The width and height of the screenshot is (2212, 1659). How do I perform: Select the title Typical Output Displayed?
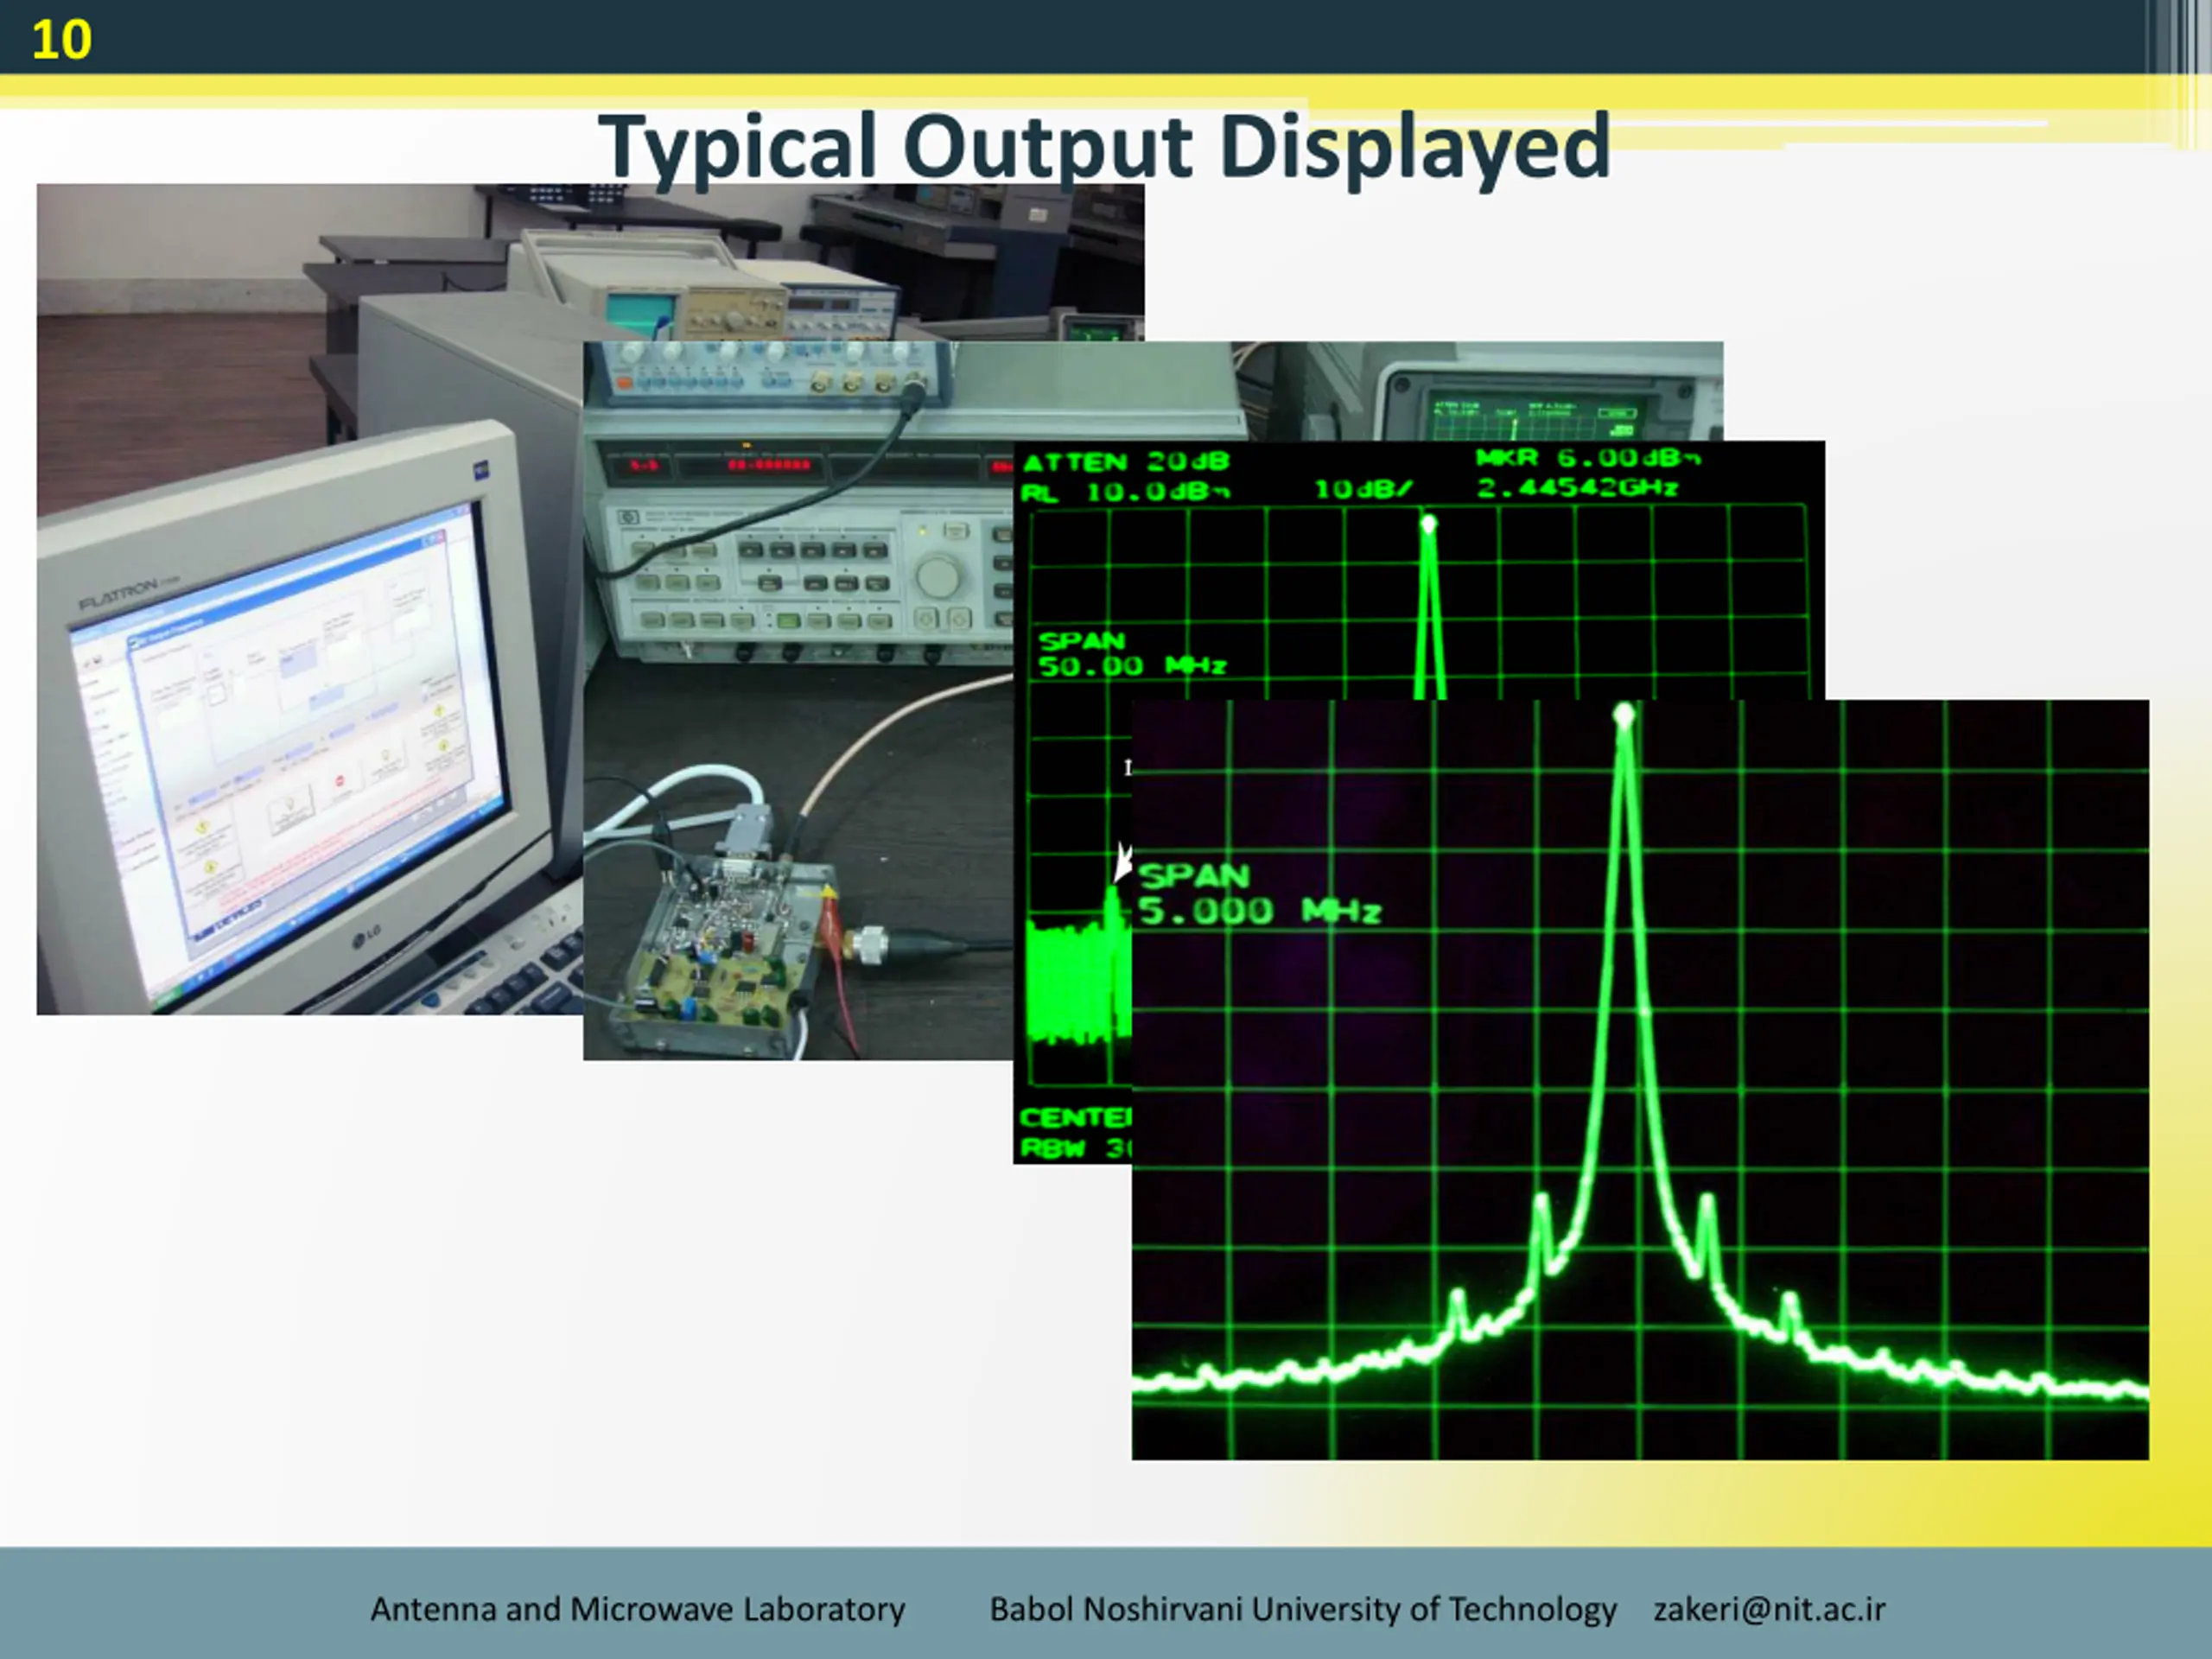[x=1104, y=146]
